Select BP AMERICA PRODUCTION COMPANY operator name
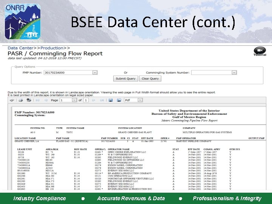 coord(130,173)
